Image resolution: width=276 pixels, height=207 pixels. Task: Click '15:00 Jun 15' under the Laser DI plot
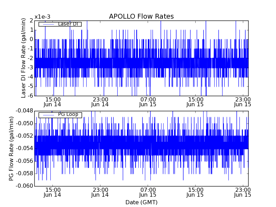(195, 102)
